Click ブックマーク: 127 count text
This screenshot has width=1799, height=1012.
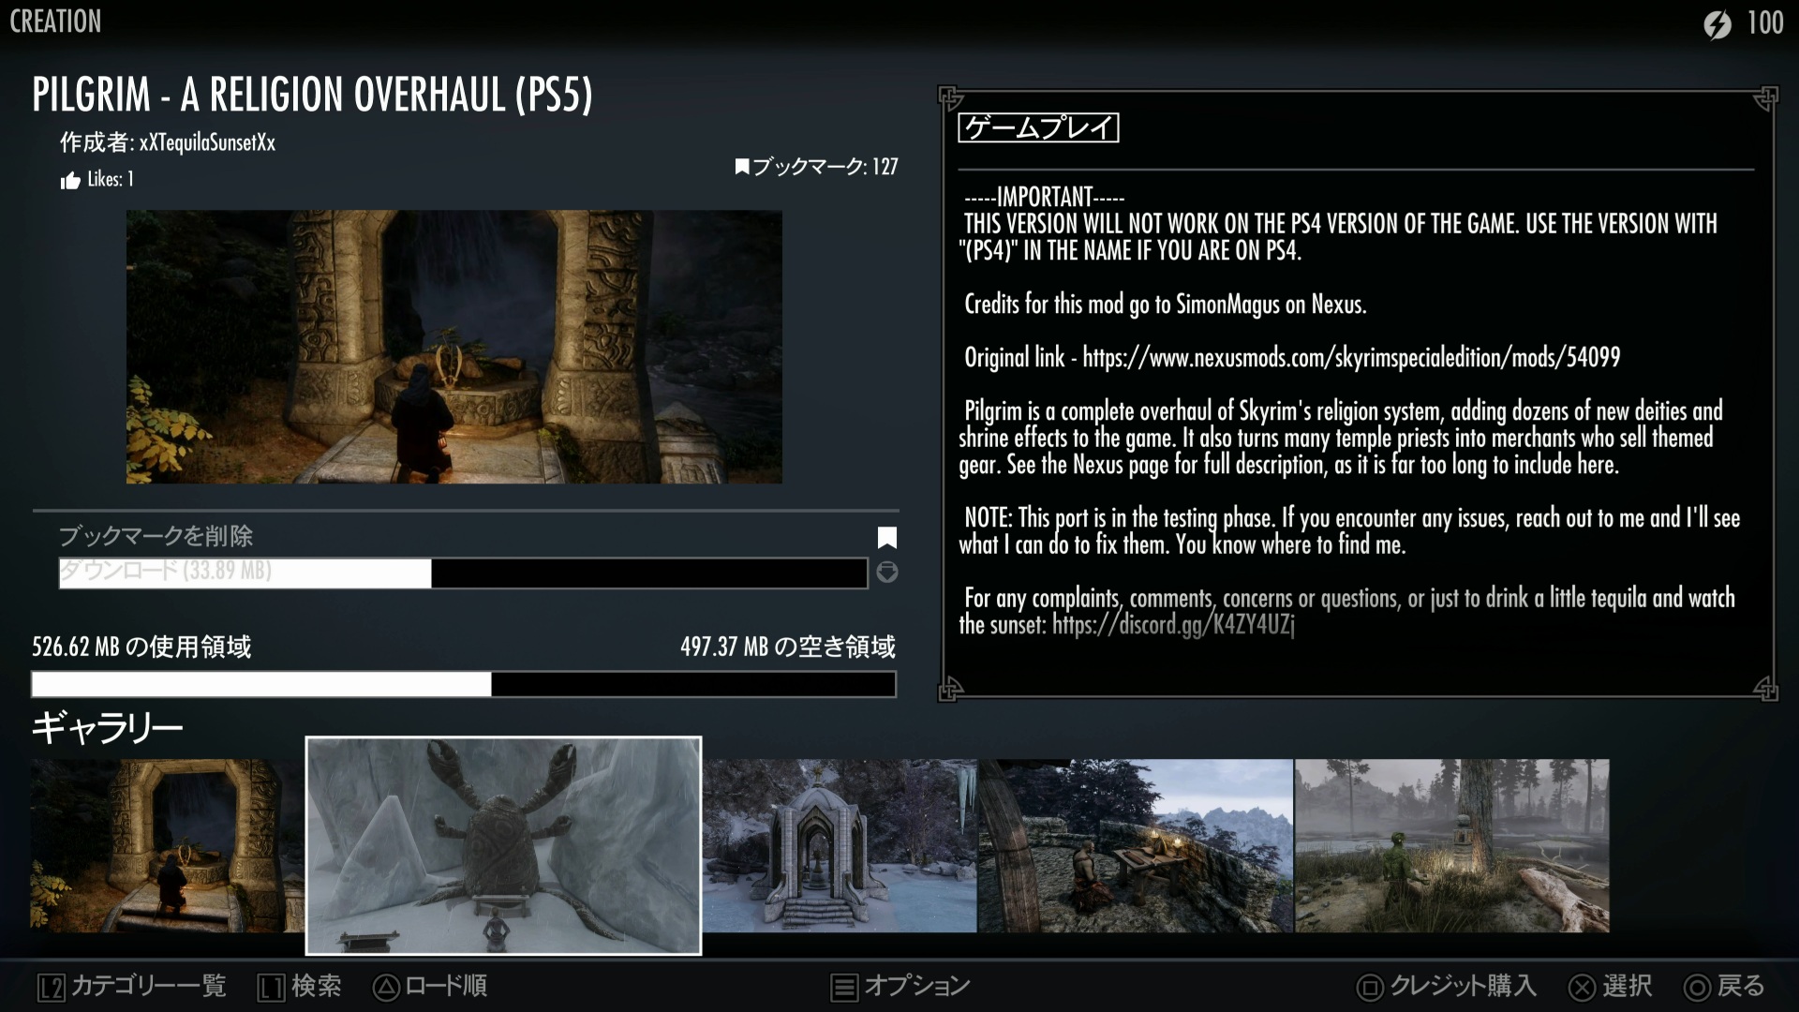coord(825,167)
